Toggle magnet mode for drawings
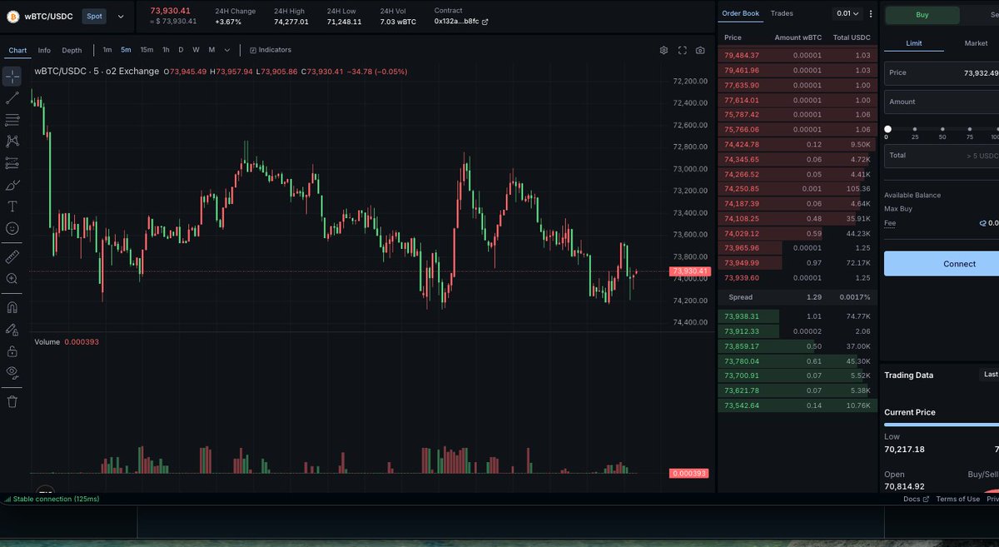Screen dimensions: 999x547 pyautogui.click(x=12, y=307)
